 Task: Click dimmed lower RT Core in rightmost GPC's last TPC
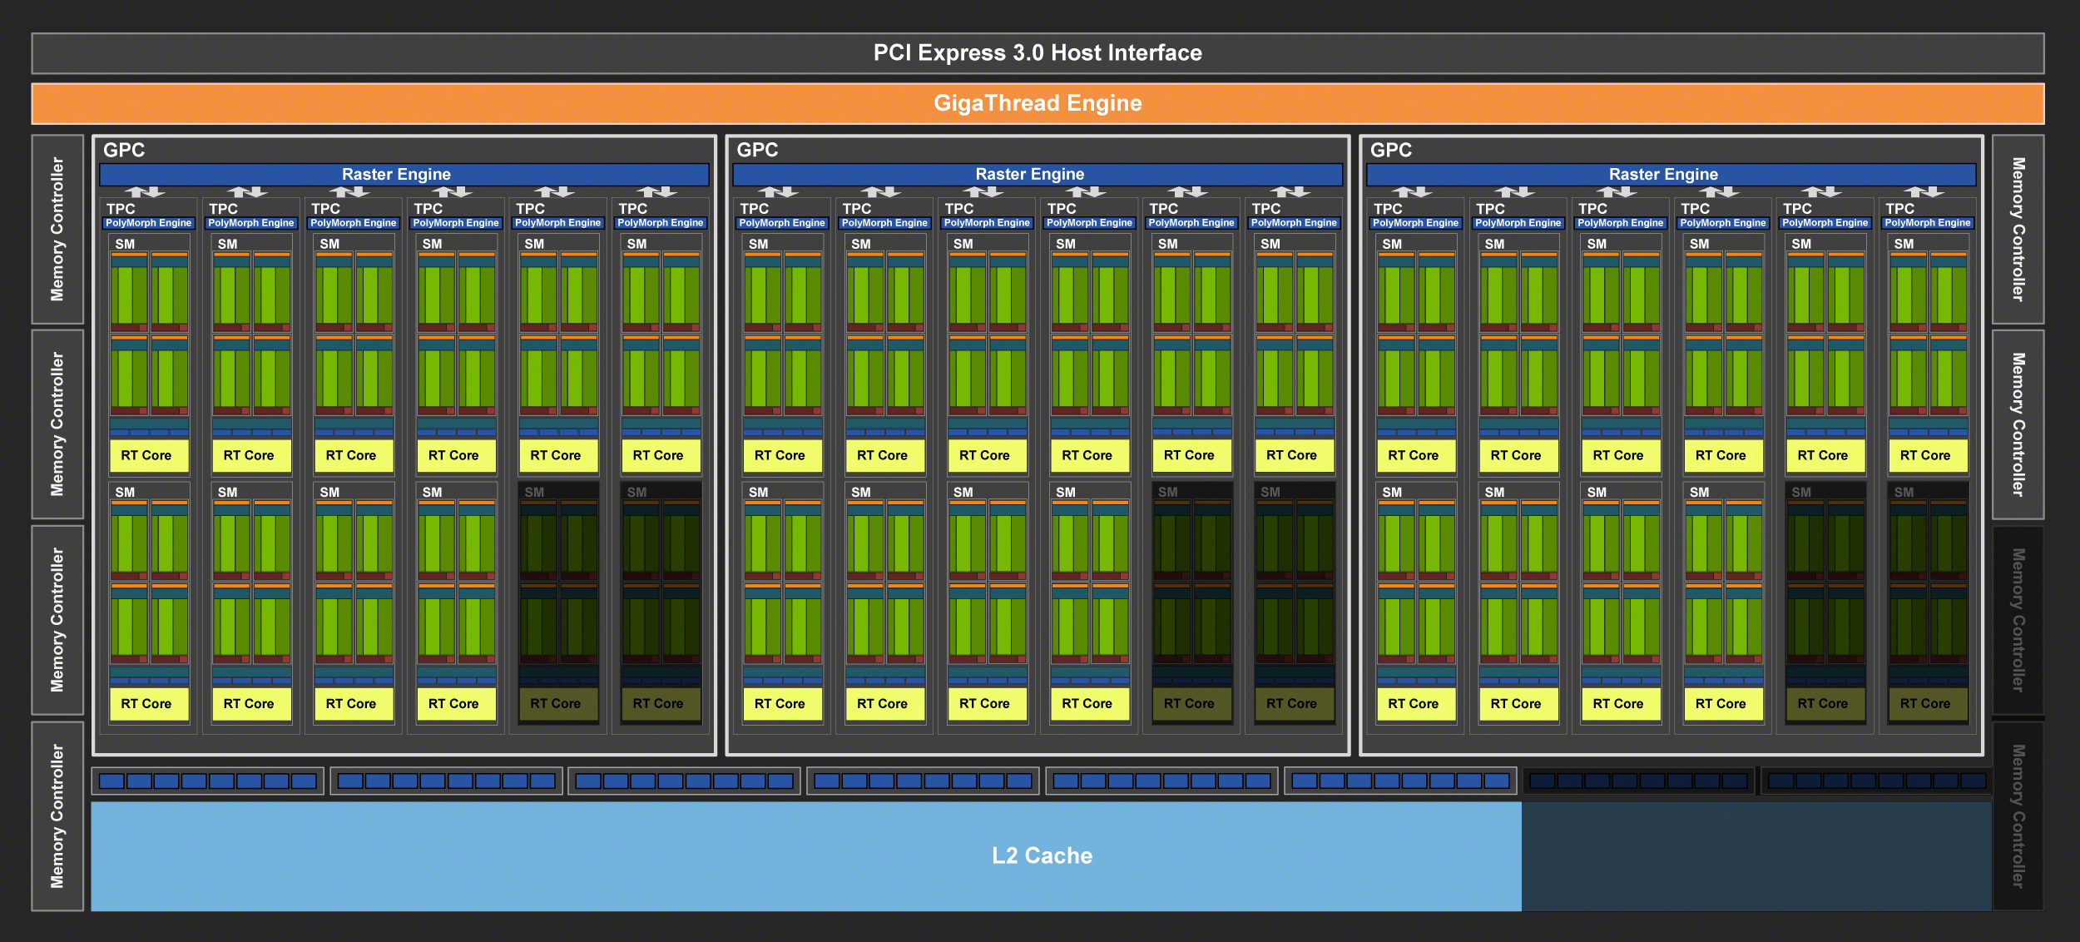1927,703
